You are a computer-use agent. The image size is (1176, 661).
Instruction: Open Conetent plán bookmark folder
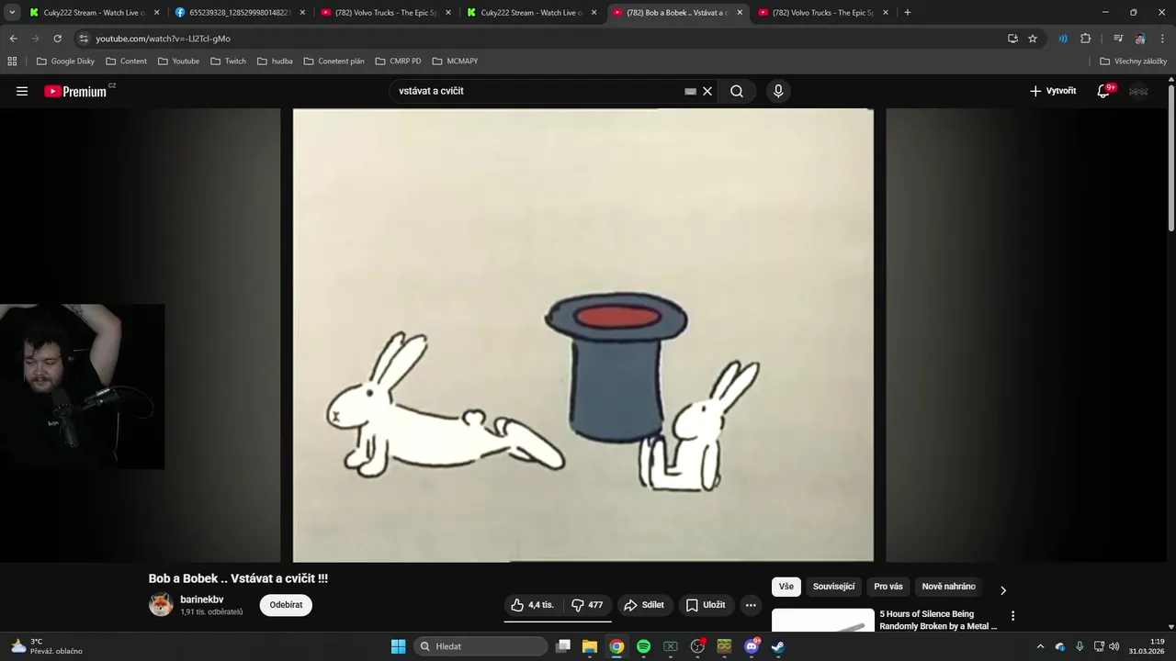pyautogui.click(x=334, y=62)
